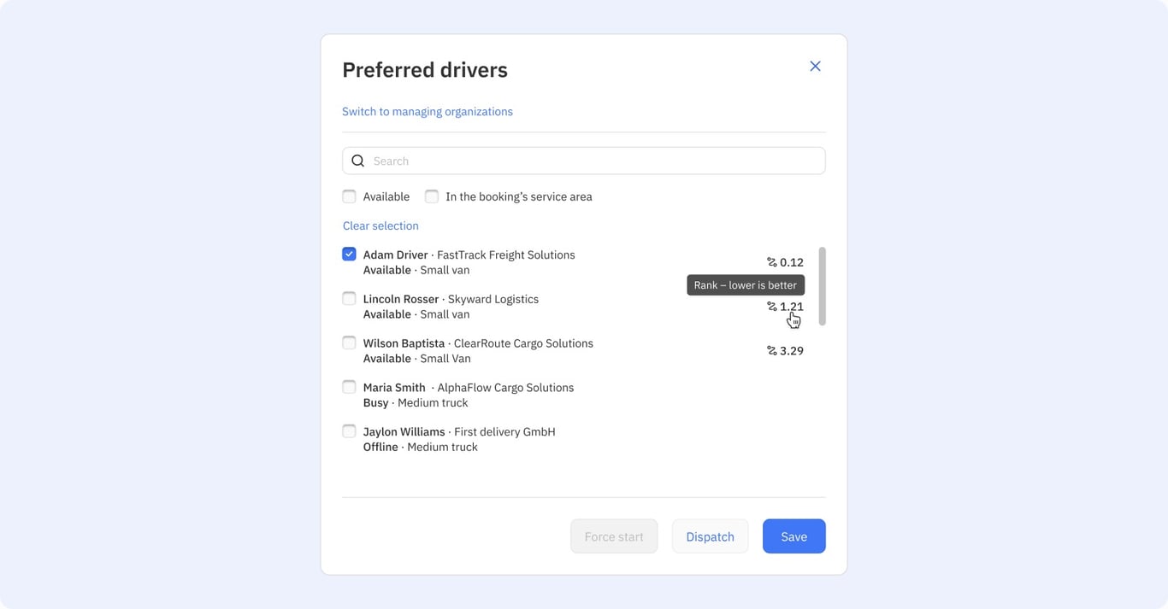Click the rank icon beside 0.12
The width and height of the screenshot is (1168, 609).
(x=771, y=262)
